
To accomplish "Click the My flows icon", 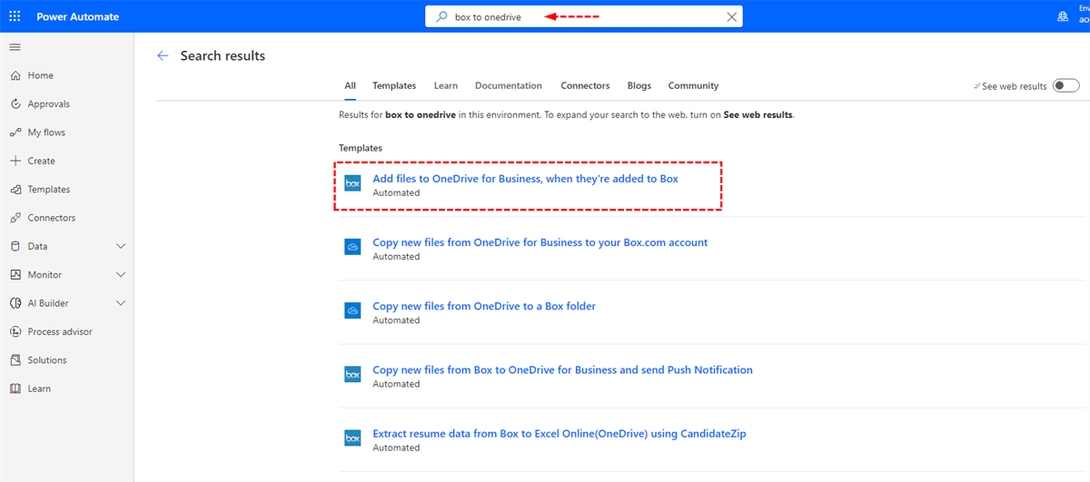I will tap(15, 133).
